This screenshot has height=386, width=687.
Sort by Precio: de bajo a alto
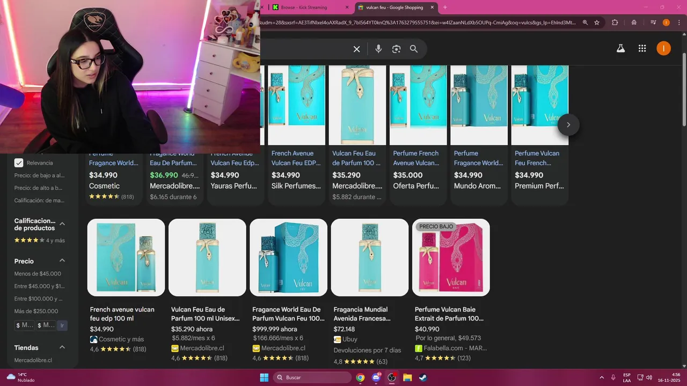pyautogui.click(x=39, y=175)
